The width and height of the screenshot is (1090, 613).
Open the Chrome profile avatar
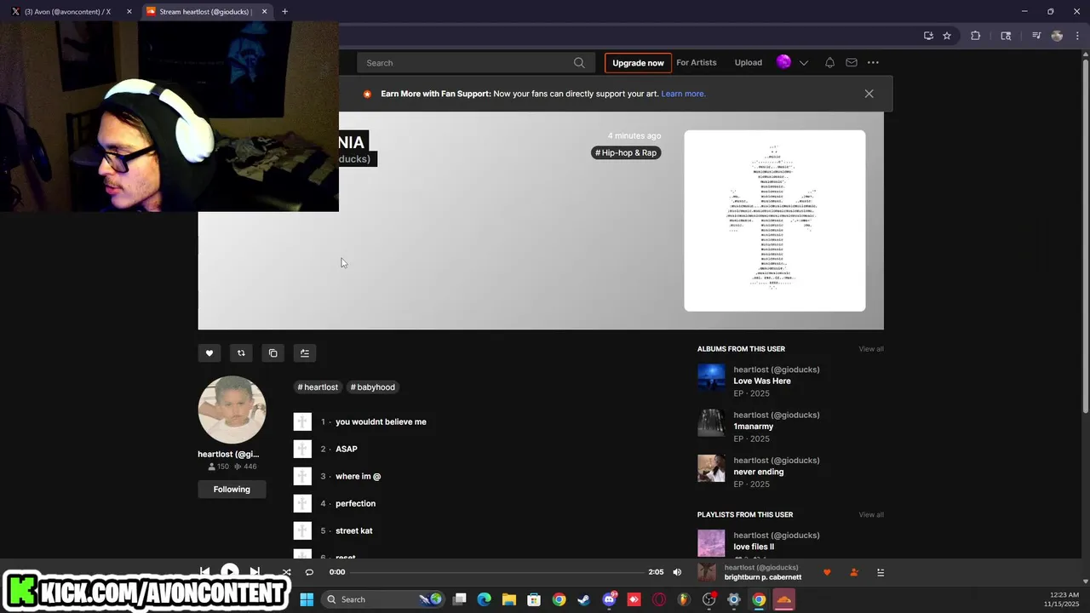click(x=1057, y=36)
